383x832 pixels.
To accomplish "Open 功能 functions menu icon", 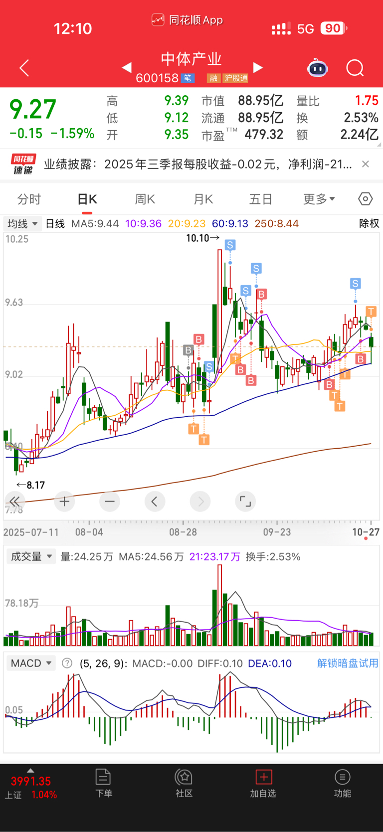I will (x=342, y=783).
